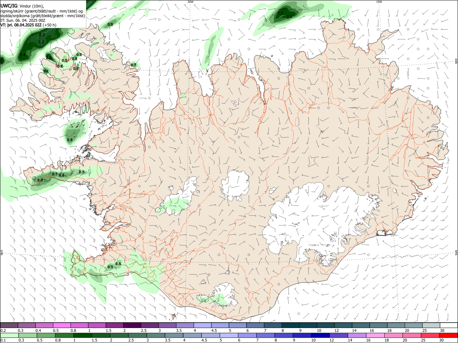The image size is (458, 343).
Task: Click the '1.3' precipitation value offshore north
Action: pyautogui.click(x=280, y=13)
